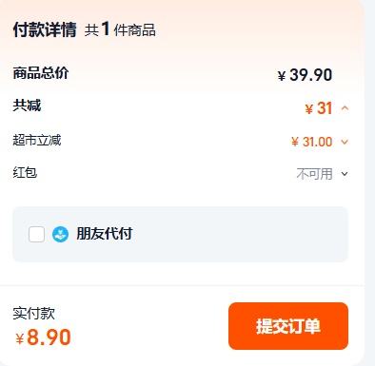This screenshot has height=366, width=375.
Task: Expand the 超市立减 chevron arrow
Action: pos(345,142)
